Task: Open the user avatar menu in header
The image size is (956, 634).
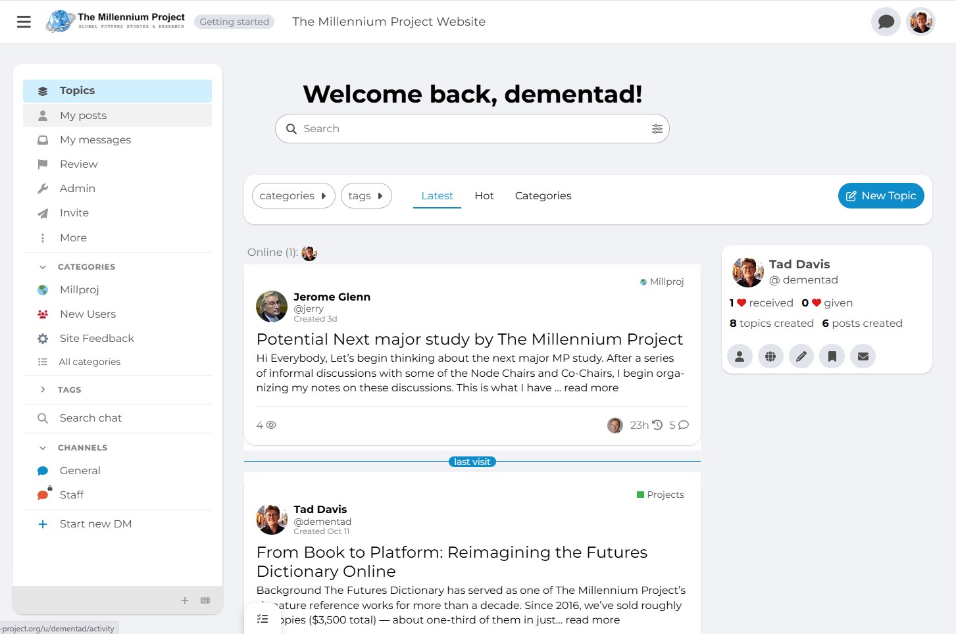Action: point(920,22)
